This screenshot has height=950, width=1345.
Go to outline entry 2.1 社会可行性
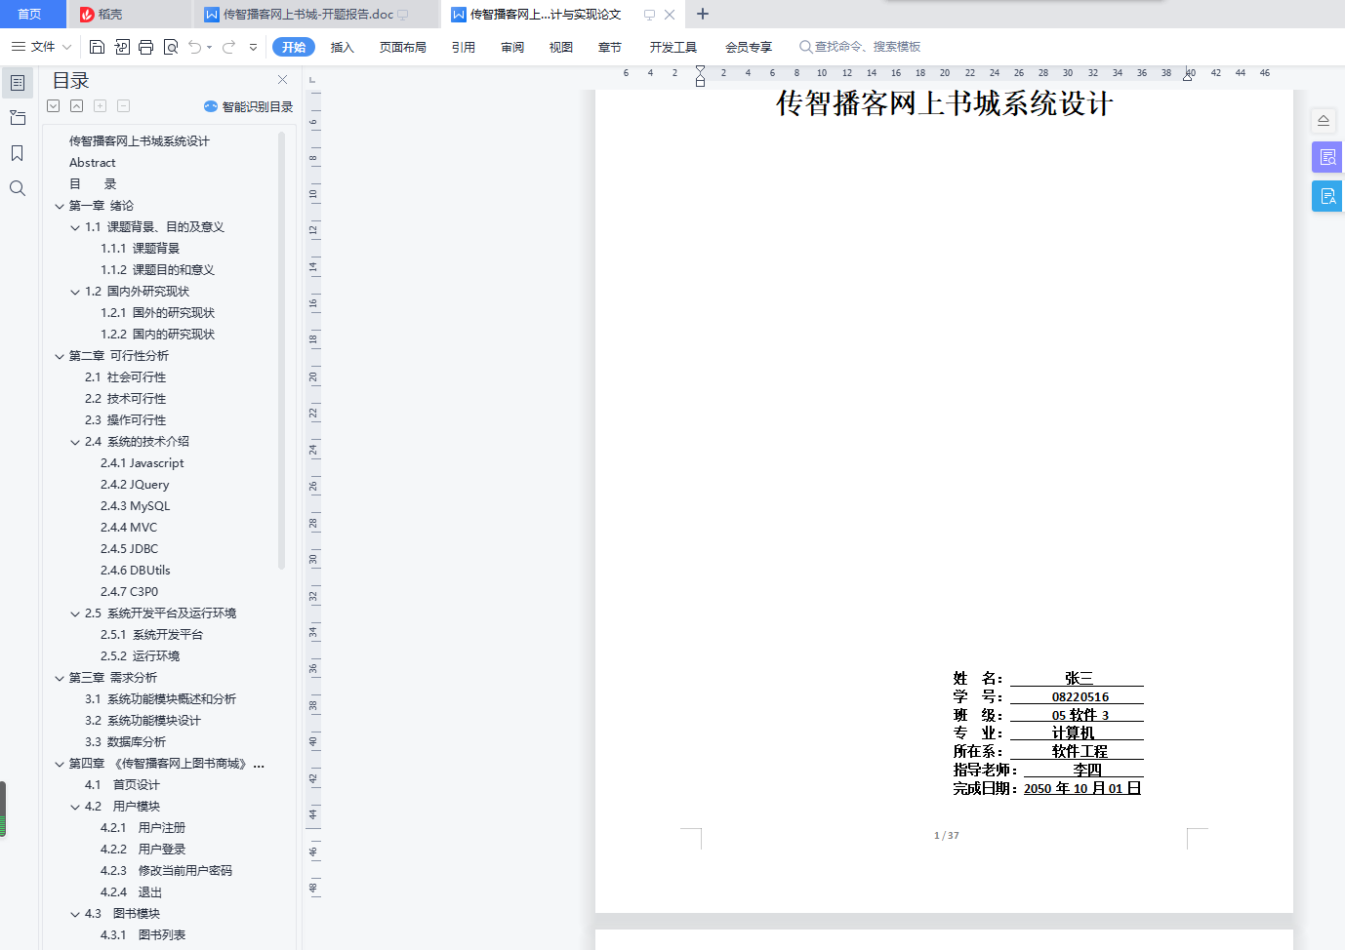tap(125, 377)
